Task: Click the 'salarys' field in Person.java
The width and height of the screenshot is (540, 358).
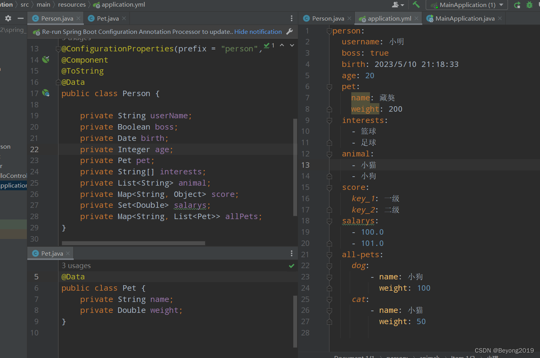Action: (190, 205)
